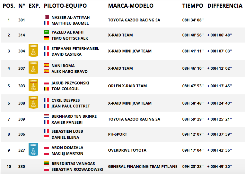Click the Legend badge for car 308
Screen dimensions: 245x174
tap(33, 102)
